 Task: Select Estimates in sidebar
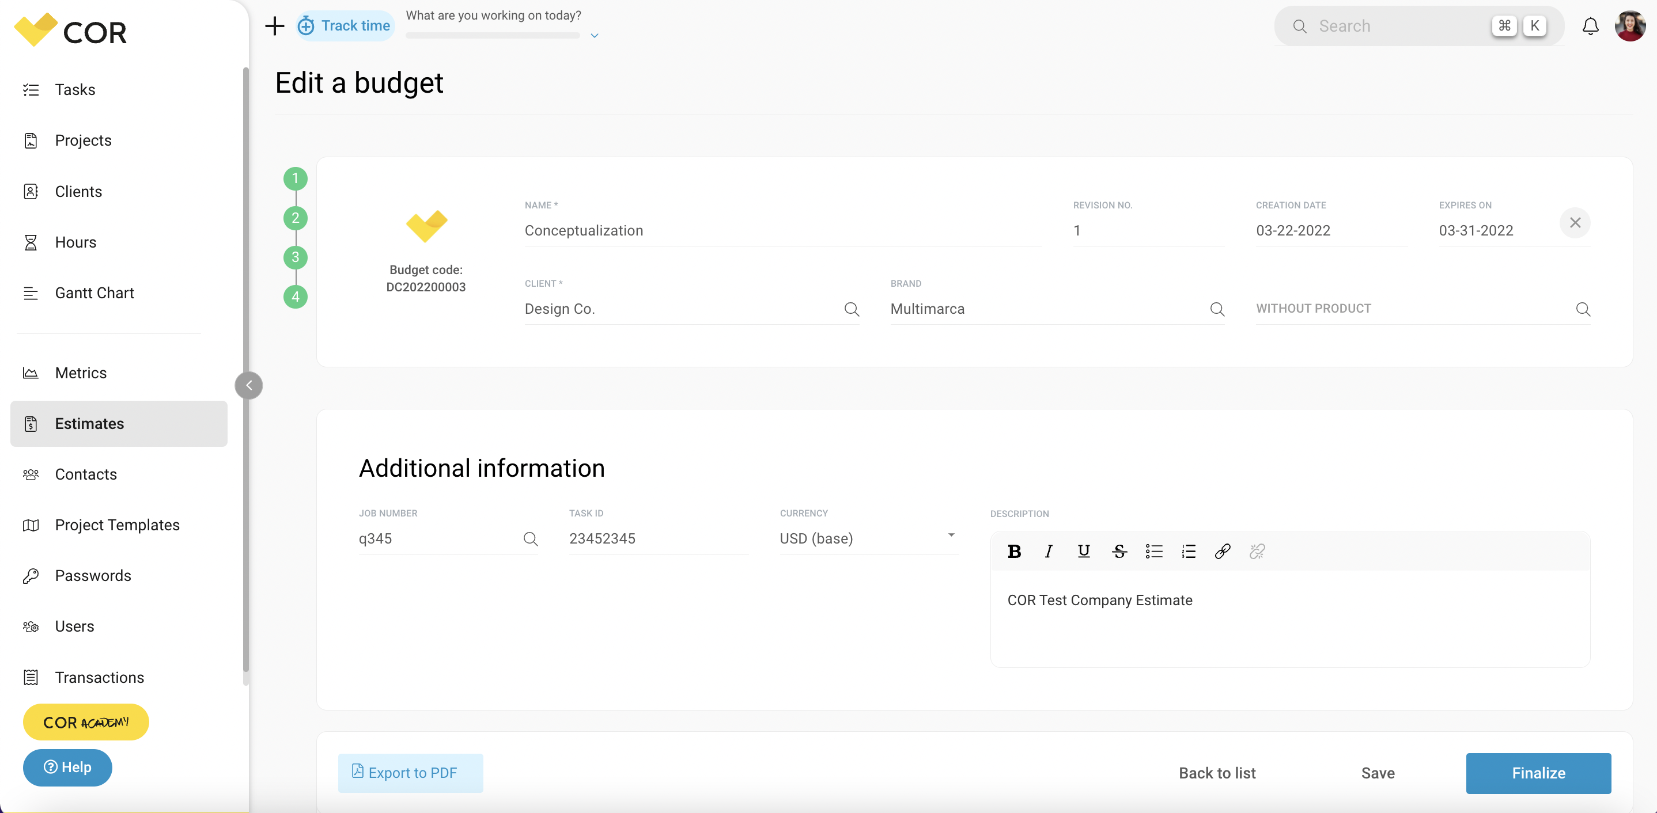pos(119,424)
